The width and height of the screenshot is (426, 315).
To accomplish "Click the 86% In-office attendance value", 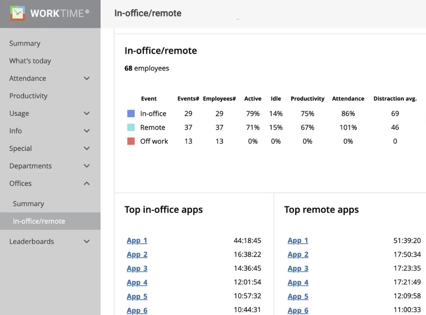I will pos(348,113).
